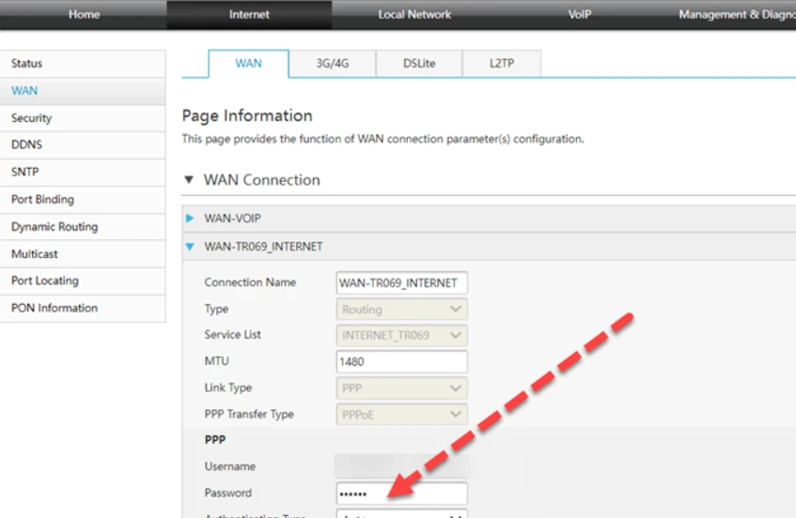
Task: Open the Service List dropdown
Action: [x=401, y=336]
